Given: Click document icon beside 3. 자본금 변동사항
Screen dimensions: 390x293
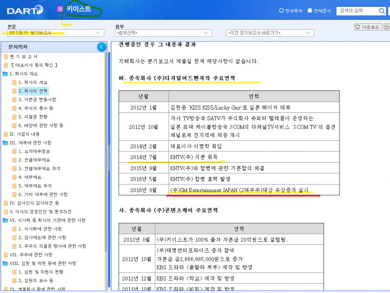Looking at the screenshot, I should pyautogui.click(x=14, y=100).
